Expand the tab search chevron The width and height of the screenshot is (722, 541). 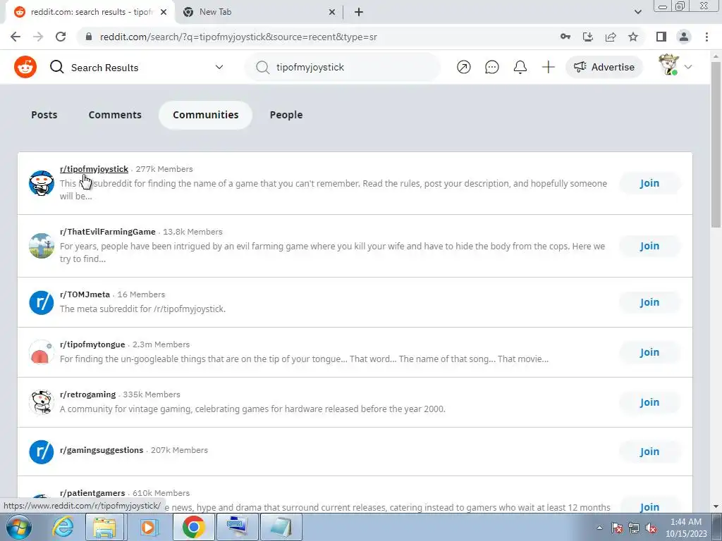(637, 12)
